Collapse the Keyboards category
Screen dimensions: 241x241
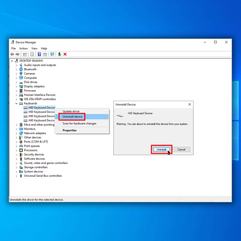tap(16, 103)
